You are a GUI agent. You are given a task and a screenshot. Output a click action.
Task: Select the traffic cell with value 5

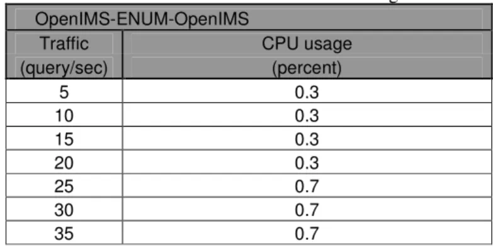tap(64, 91)
